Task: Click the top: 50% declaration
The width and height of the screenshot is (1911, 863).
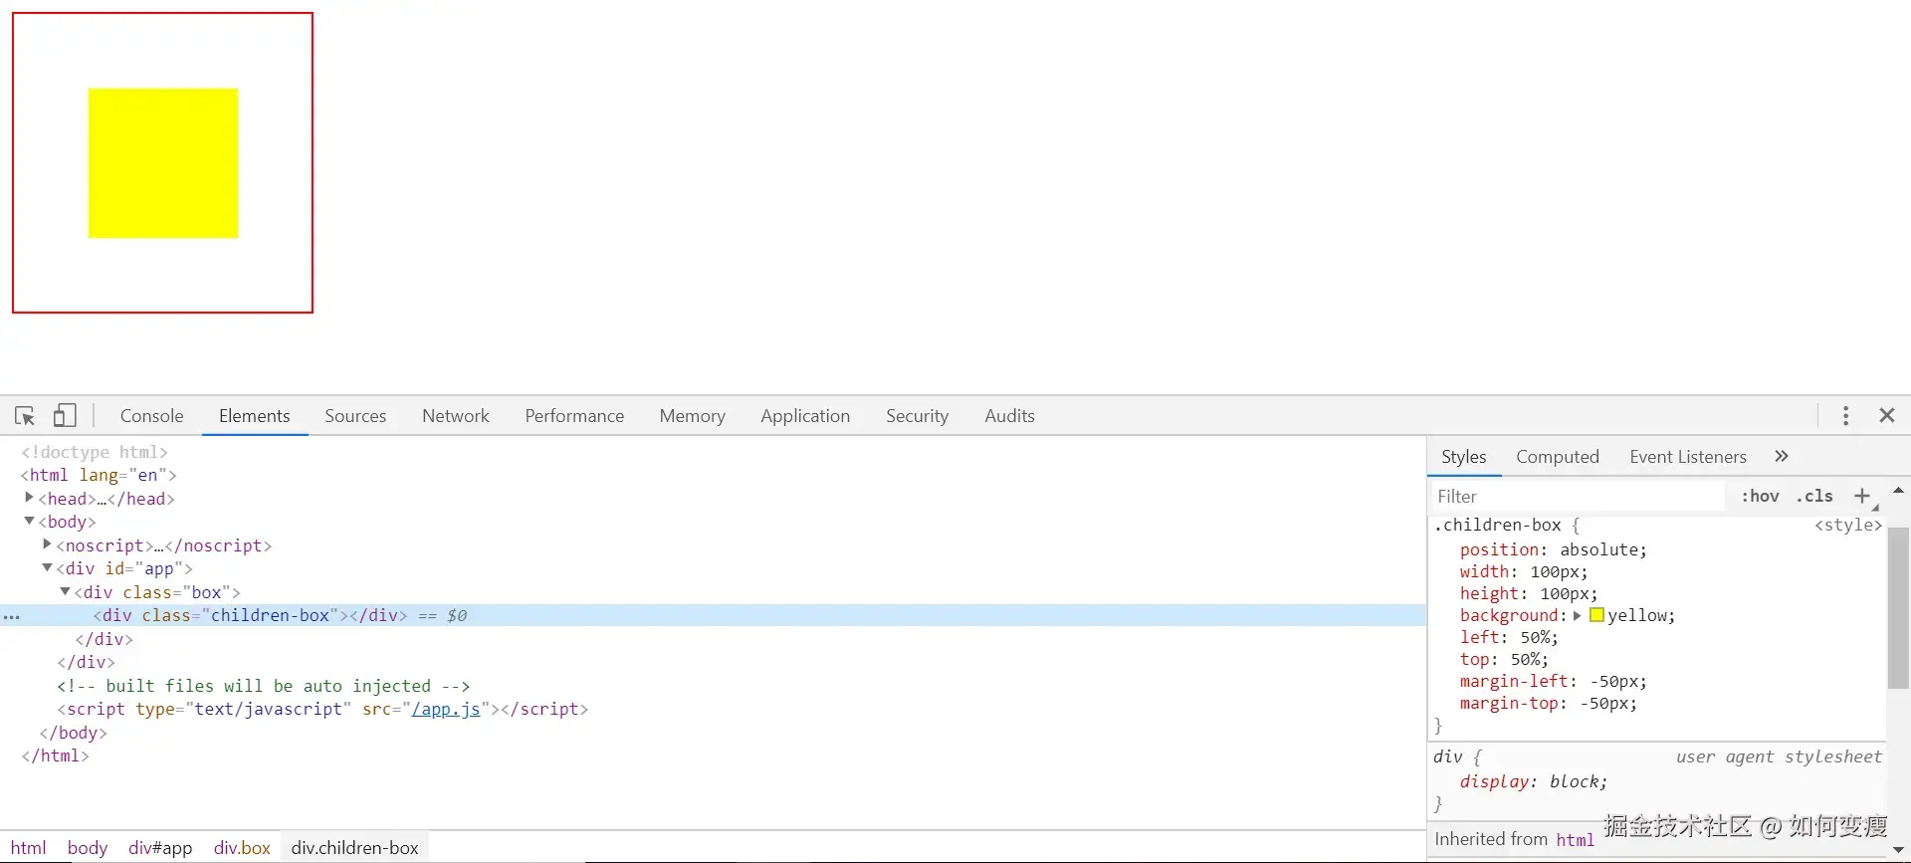Action: point(1504,659)
